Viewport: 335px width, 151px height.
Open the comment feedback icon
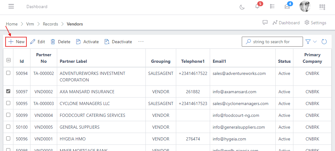tap(265, 23)
